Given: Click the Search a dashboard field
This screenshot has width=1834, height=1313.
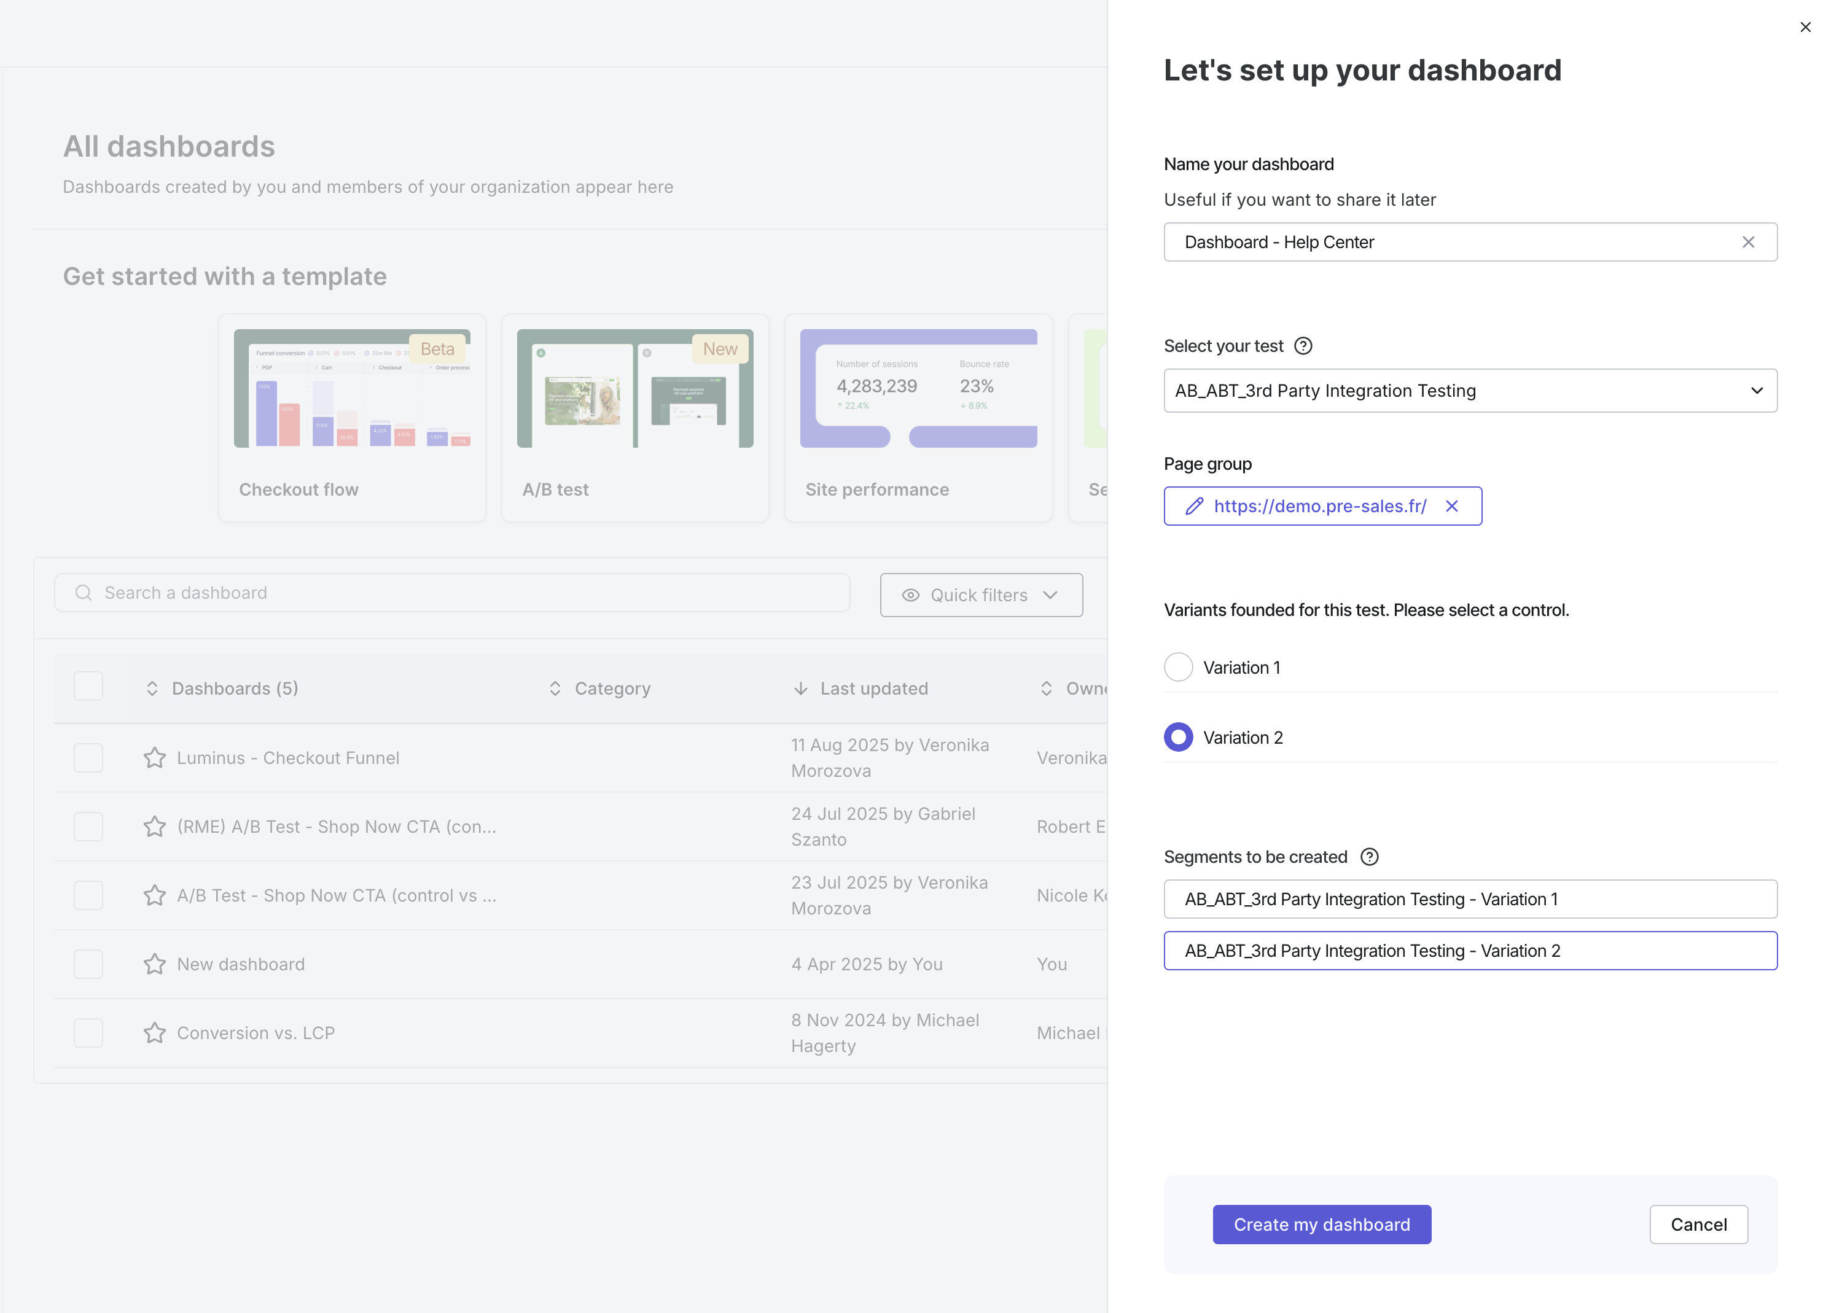Looking at the screenshot, I should 452,593.
